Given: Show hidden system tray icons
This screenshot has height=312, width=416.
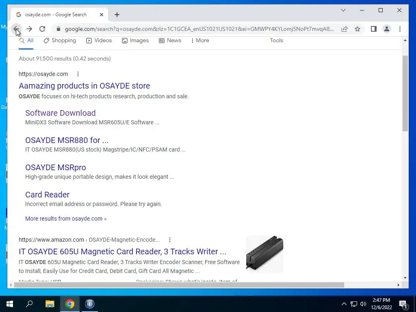Looking at the screenshot, I should pyautogui.click(x=344, y=304).
